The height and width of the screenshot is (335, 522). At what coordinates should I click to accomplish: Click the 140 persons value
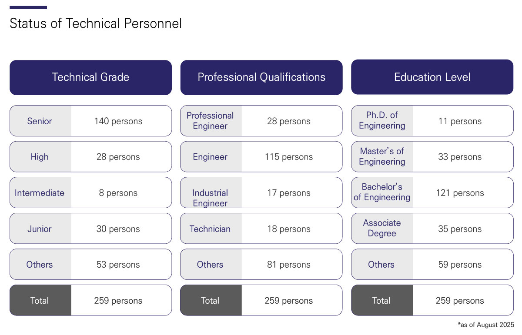tap(118, 121)
